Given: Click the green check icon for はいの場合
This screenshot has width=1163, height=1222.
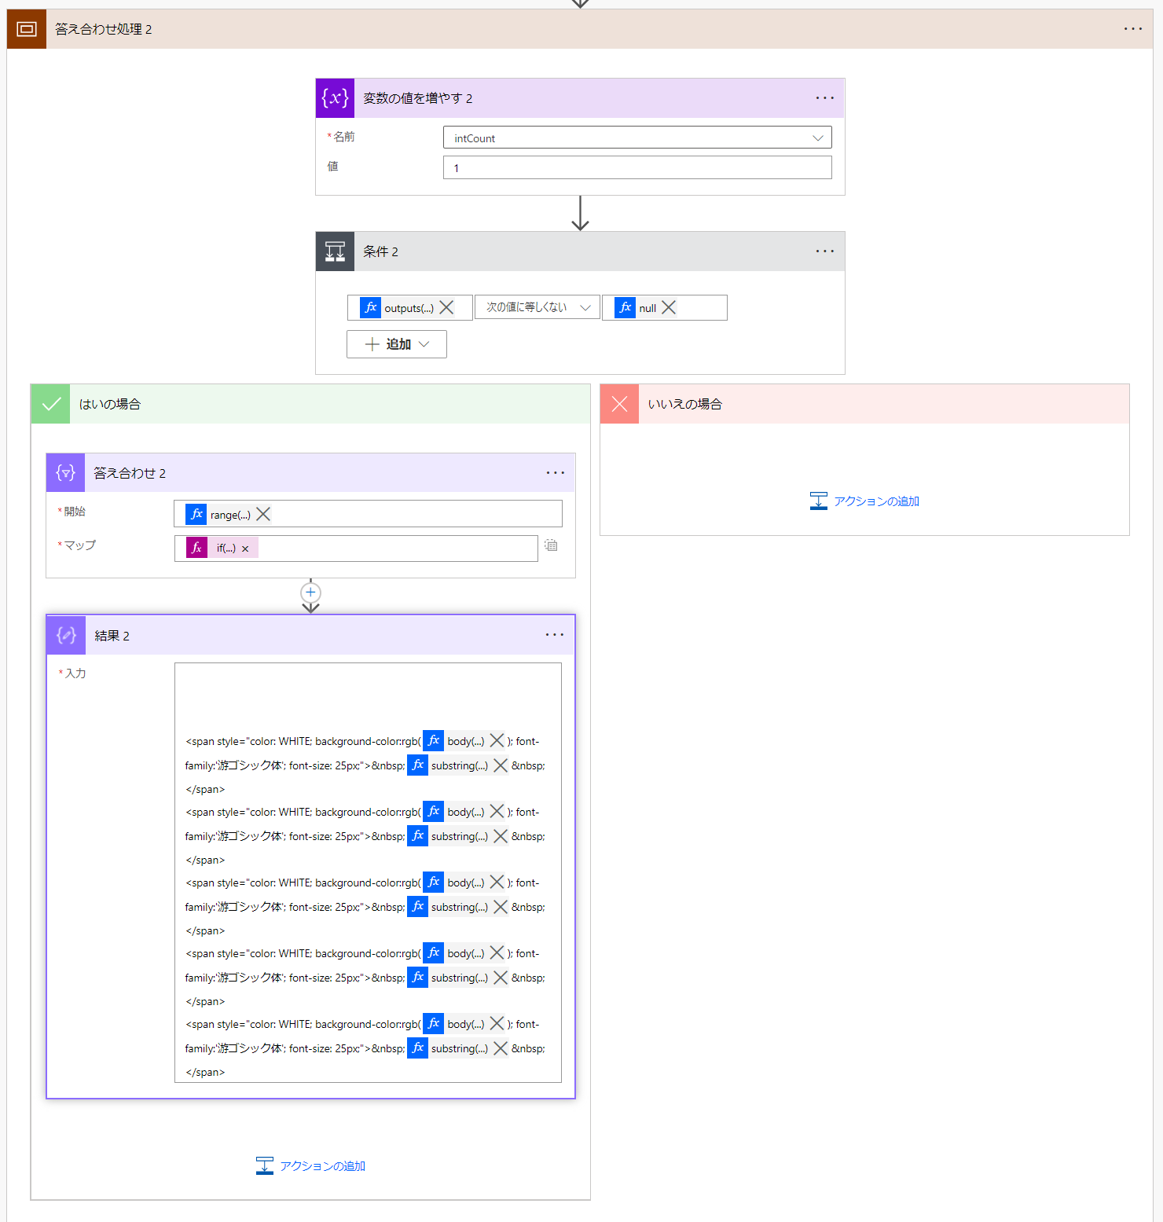Looking at the screenshot, I should (x=51, y=404).
